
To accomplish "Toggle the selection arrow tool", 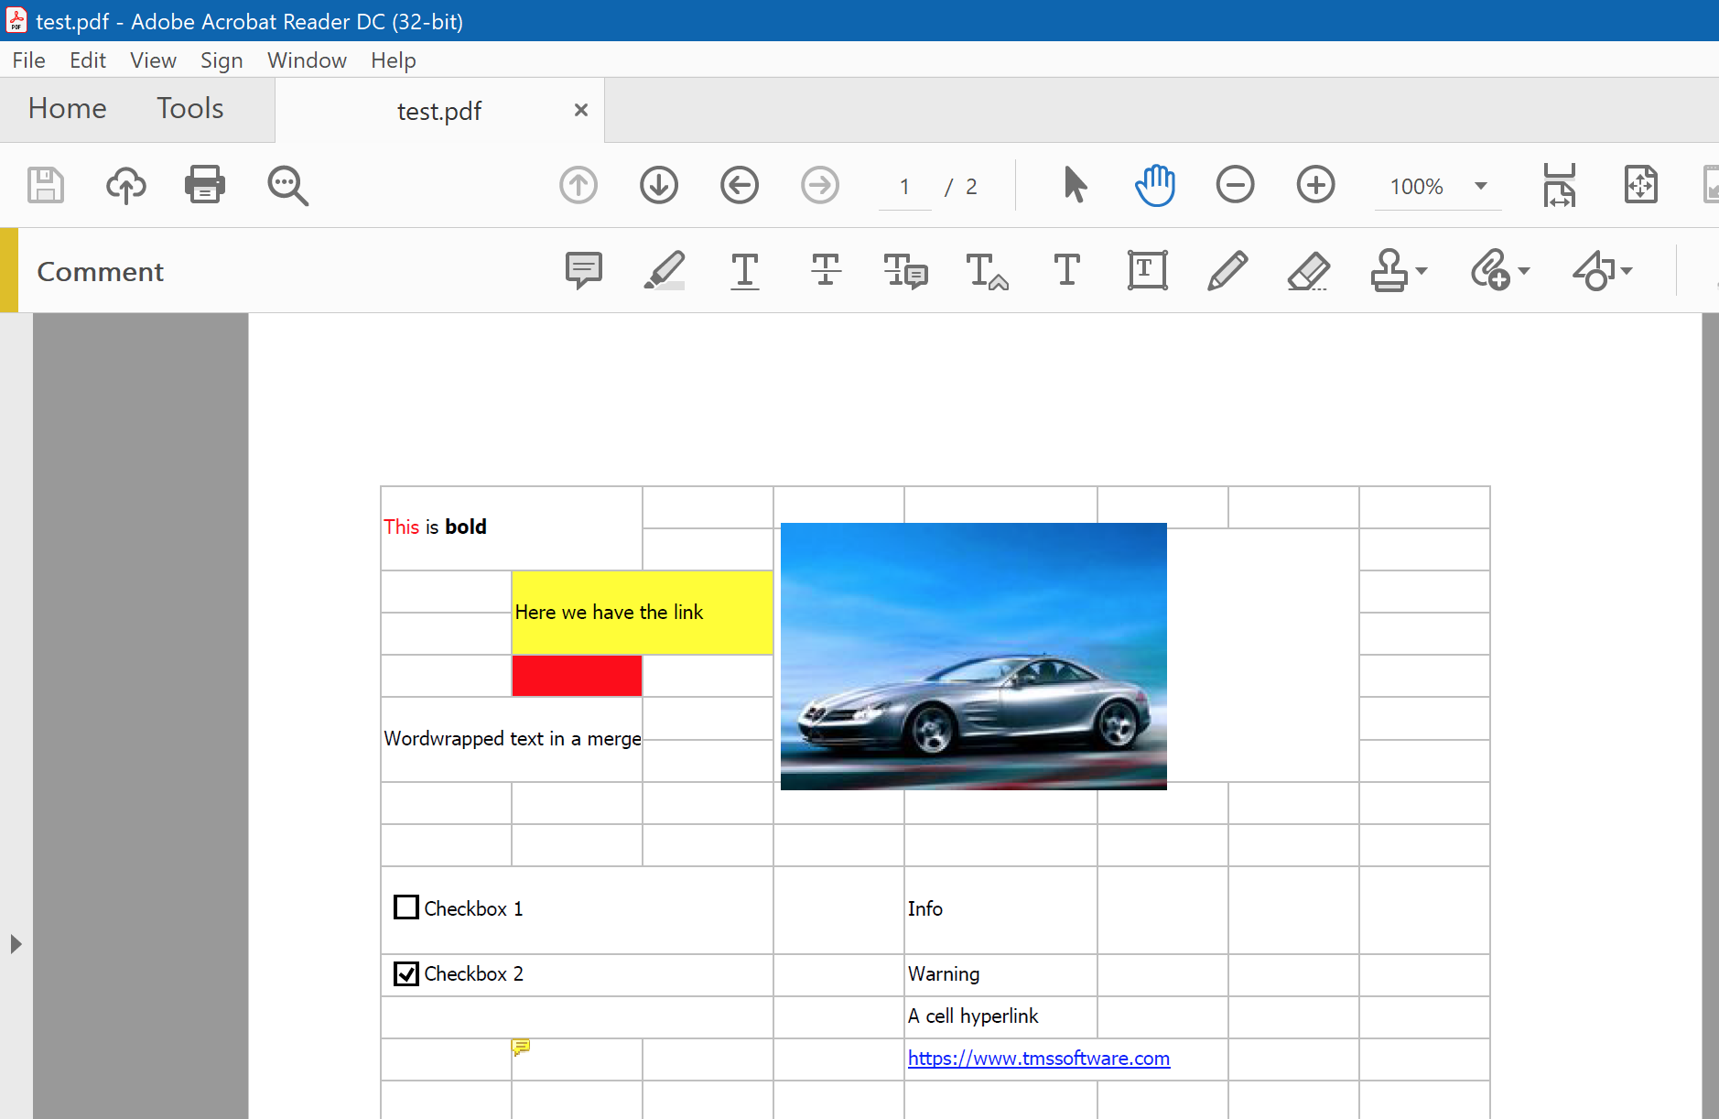I will click(x=1074, y=185).
